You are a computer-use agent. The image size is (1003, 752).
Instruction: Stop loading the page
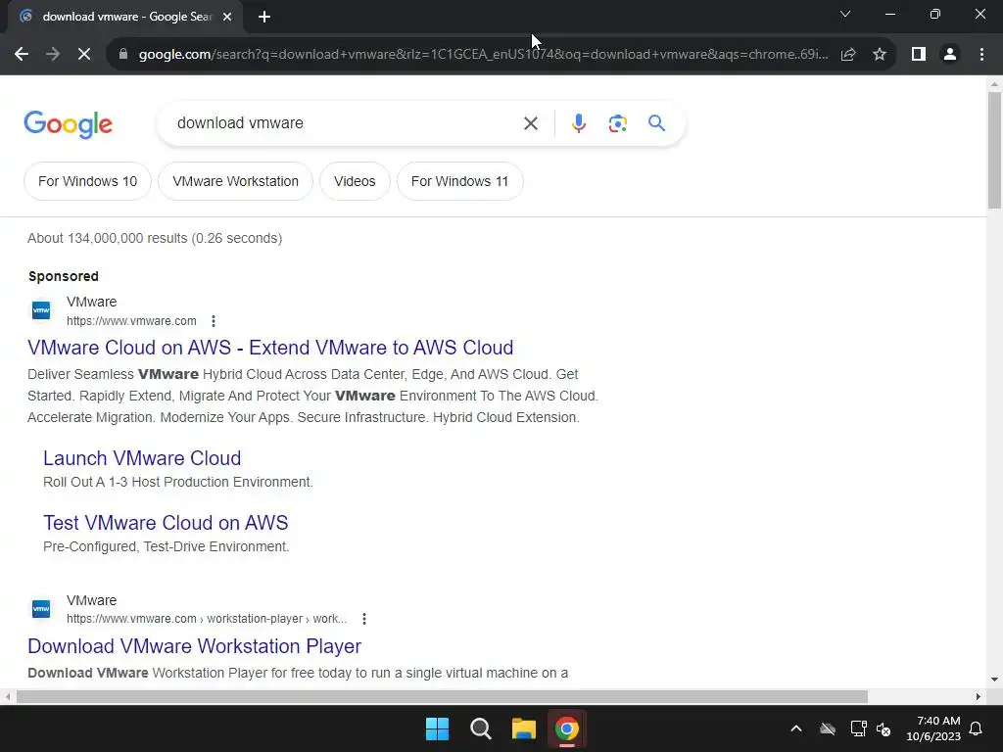pyautogui.click(x=84, y=55)
